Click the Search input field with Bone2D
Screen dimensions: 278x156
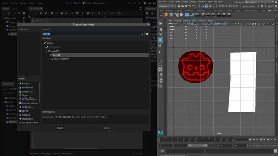coord(93,34)
